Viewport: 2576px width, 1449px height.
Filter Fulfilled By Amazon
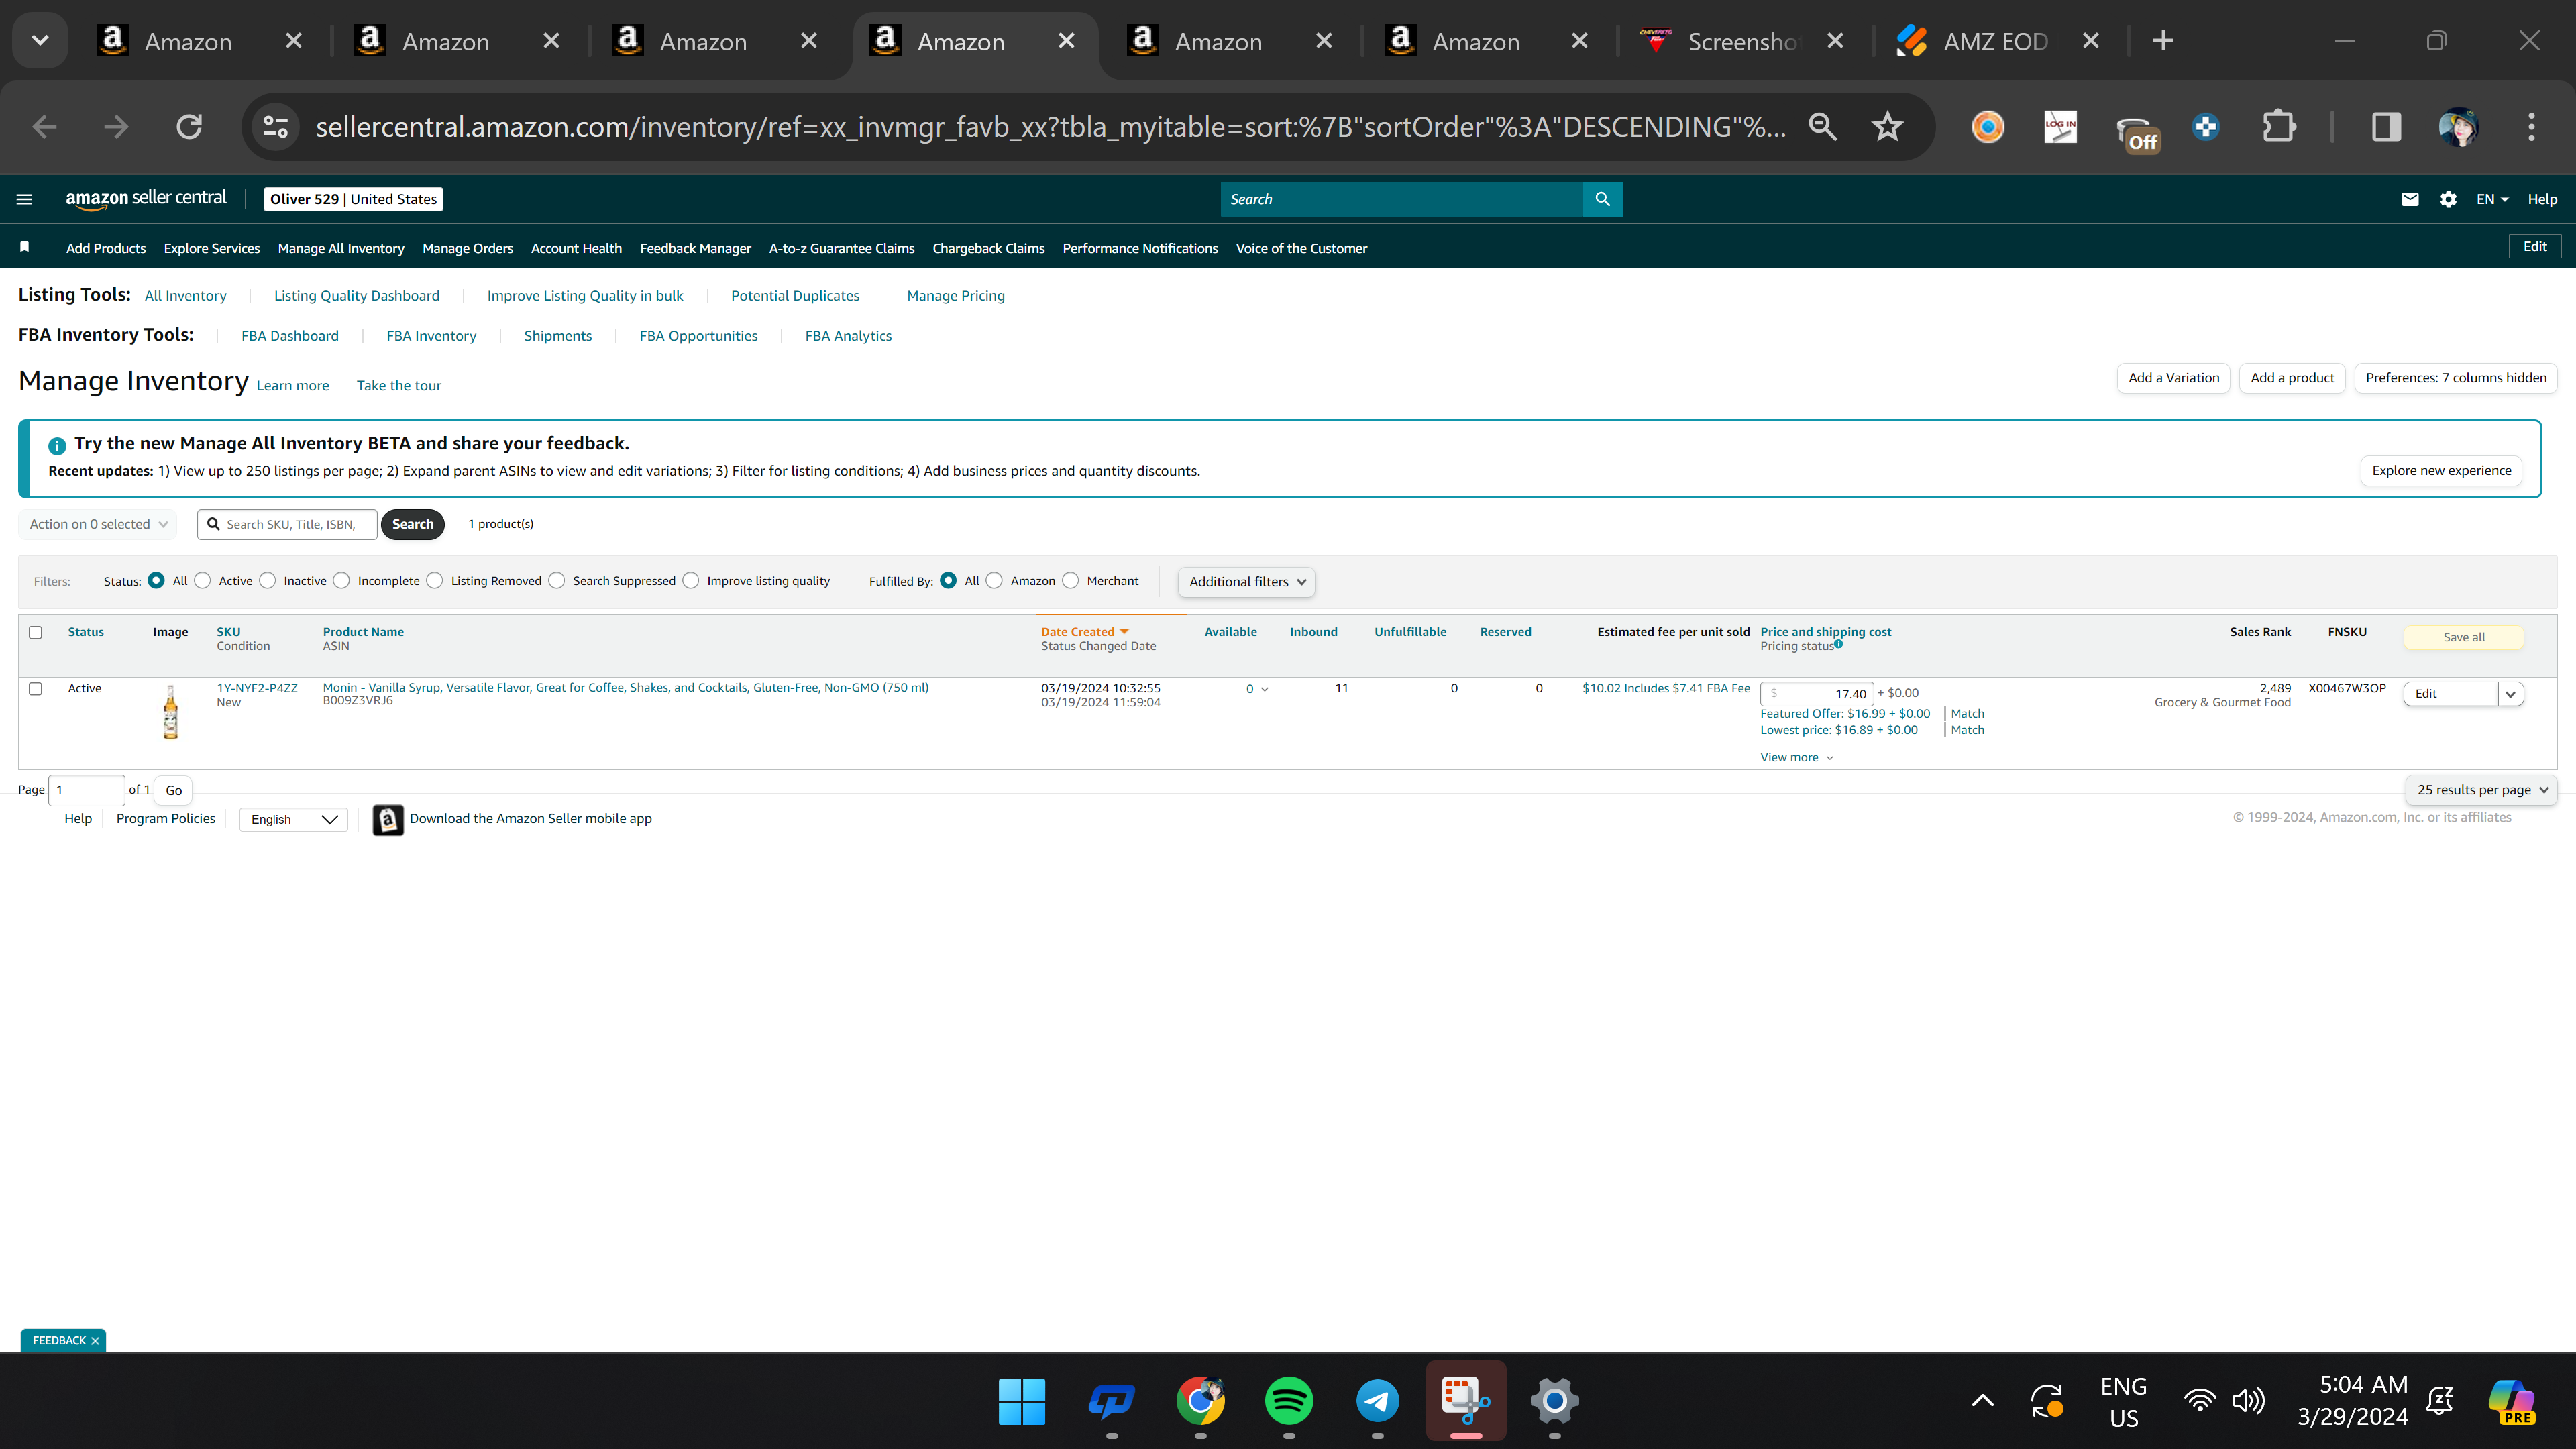(995, 581)
